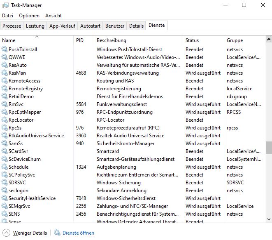
Task: Click the icon next to SCPolicySvc
Action: [x=5, y=174]
